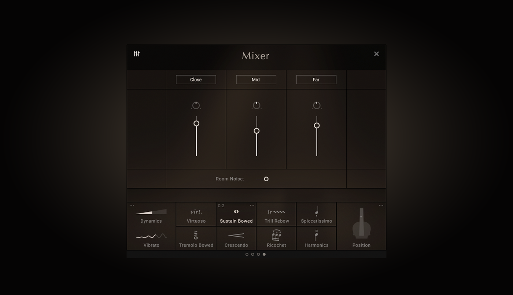Open the Sustain Bowed options menu dots
Viewport: 513px width, 295px height.
(x=252, y=205)
